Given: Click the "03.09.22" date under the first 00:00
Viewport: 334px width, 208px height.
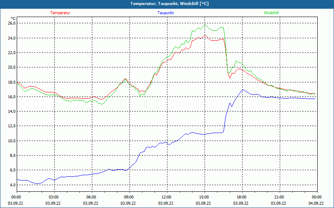Looking at the screenshot, I should point(15,203).
